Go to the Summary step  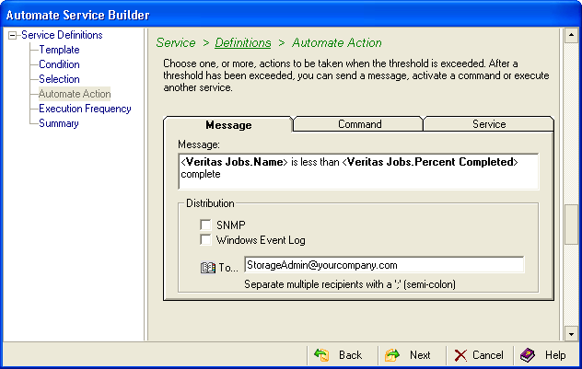[x=59, y=123]
